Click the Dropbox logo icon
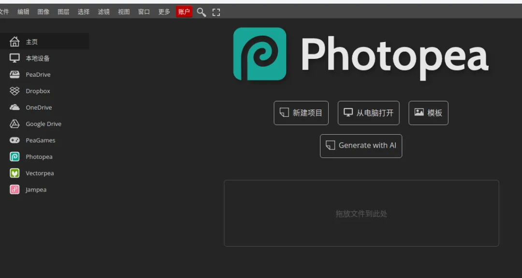The width and height of the screenshot is (522, 278). pyautogui.click(x=14, y=91)
